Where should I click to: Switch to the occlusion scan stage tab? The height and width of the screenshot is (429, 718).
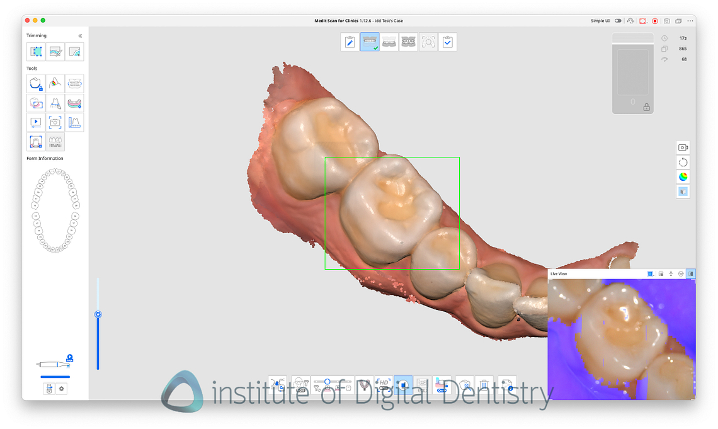408,42
